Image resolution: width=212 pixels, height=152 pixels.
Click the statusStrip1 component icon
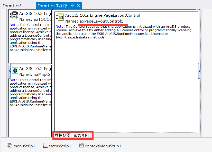click(45, 146)
